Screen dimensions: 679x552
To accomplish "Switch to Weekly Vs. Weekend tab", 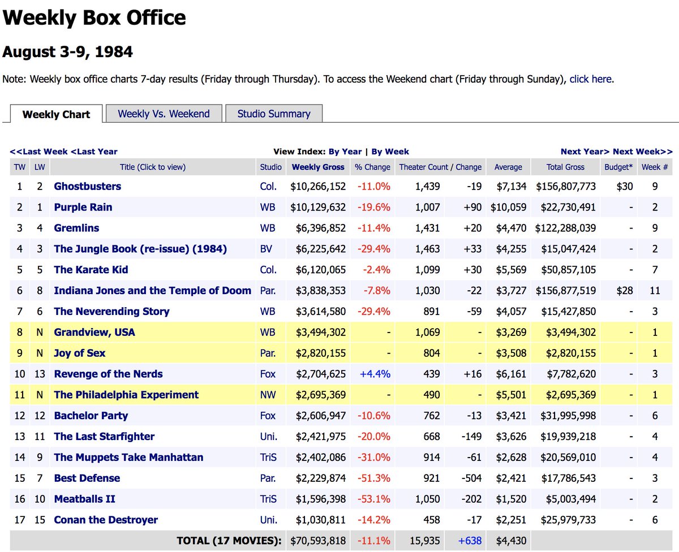I will click(x=164, y=114).
